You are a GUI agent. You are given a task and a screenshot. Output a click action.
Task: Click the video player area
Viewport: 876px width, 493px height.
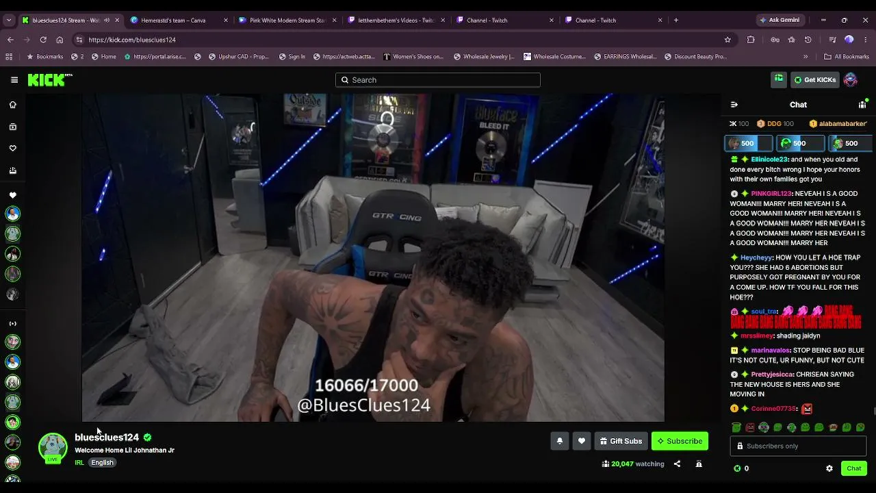373,257
